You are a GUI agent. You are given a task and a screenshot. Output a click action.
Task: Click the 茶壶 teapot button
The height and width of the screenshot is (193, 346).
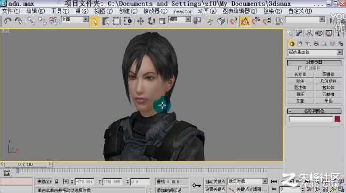[x=300, y=101]
